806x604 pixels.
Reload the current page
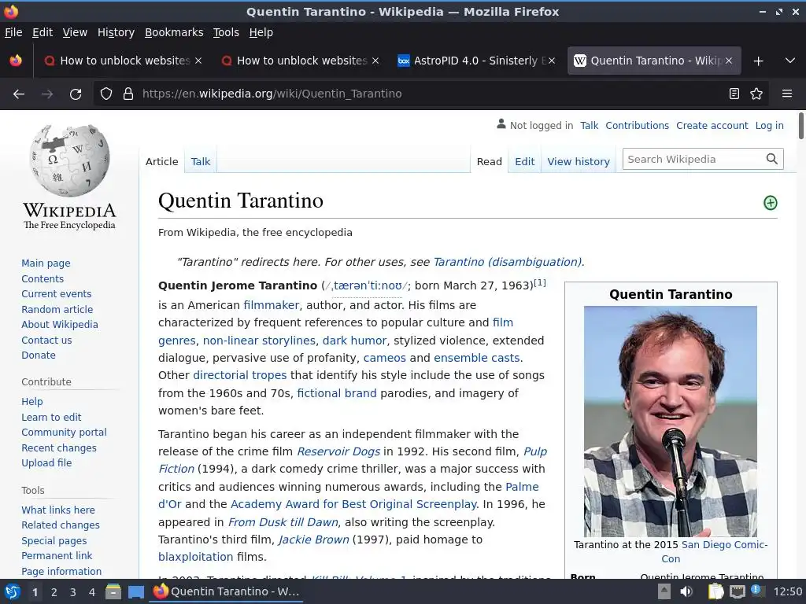[76, 94]
